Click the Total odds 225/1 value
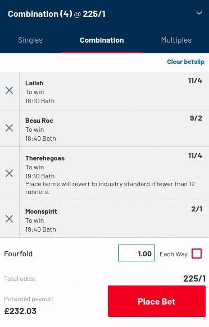 click(194, 279)
